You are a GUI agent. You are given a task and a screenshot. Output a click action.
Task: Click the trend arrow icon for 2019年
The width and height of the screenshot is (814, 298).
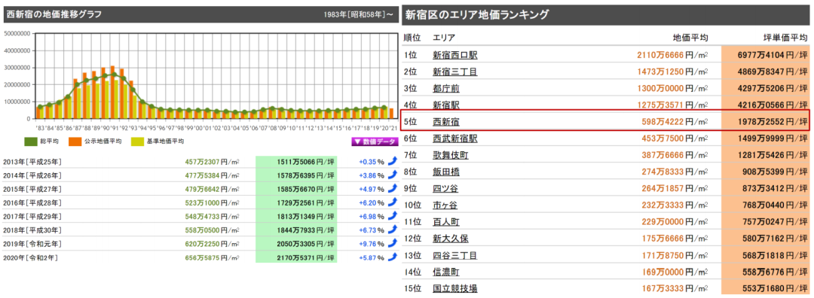tap(393, 242)
